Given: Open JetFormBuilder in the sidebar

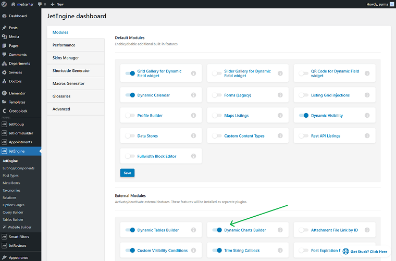Looking at the screenshot, I should (x=21, y=133).
